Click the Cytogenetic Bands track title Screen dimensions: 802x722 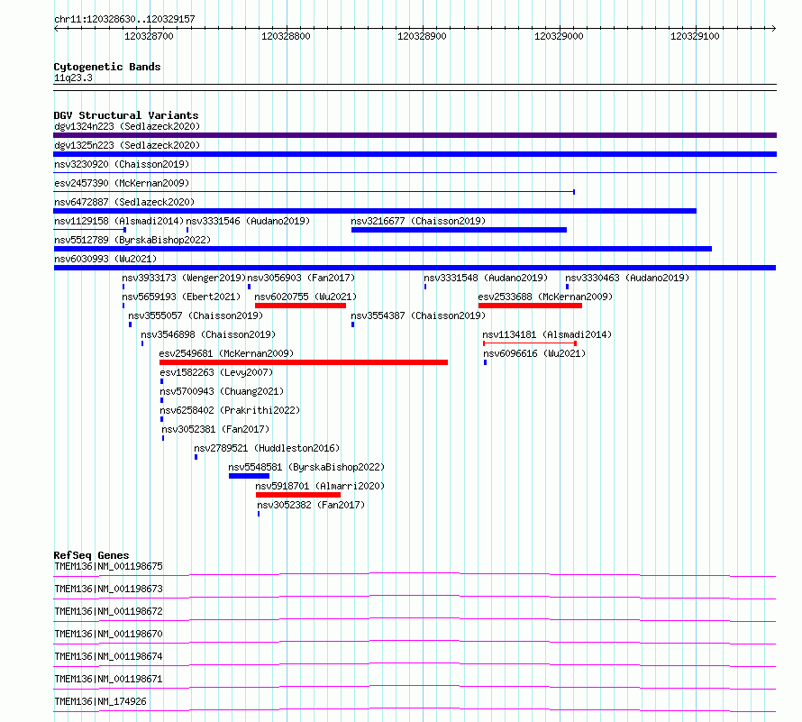point(107,67)
